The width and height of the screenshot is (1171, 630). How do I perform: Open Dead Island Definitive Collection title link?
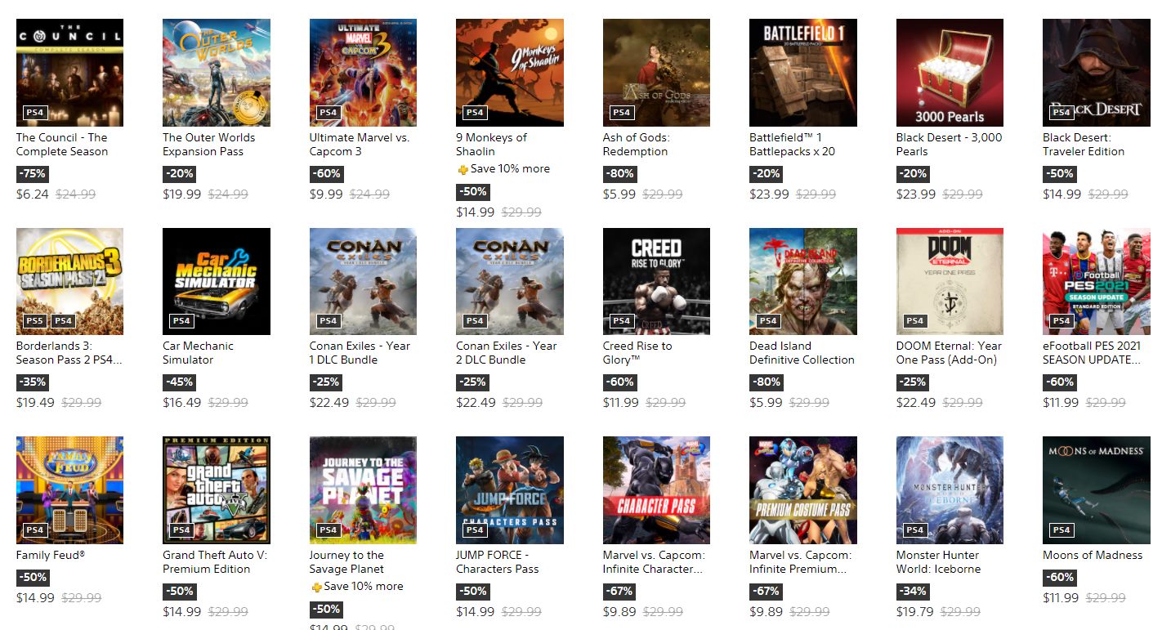tap(802, 353)
